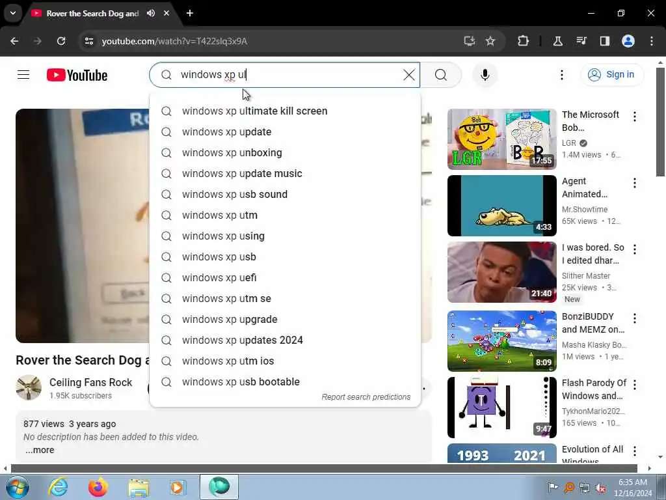The width and height of the screenshot is (666, 500).
Task: Click the horizontal page scrollbar
Action: (x=324, y=469)
